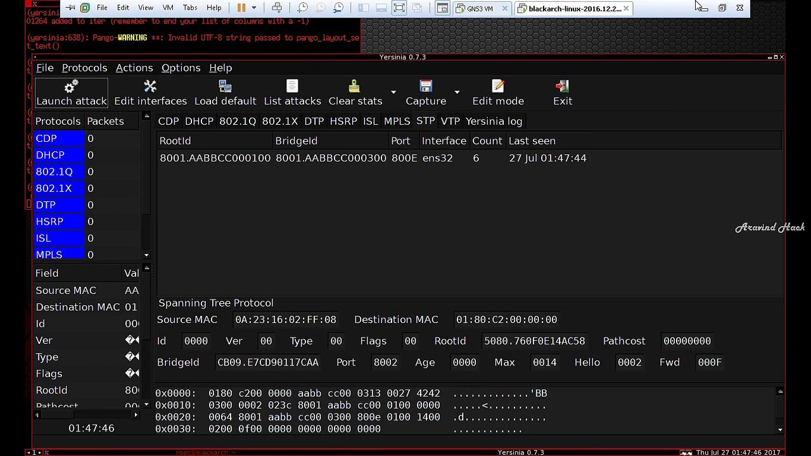Close the blackarch-linux VM tab
The height and width of the screenshot is (456, 811).
[x=626, y=8]
